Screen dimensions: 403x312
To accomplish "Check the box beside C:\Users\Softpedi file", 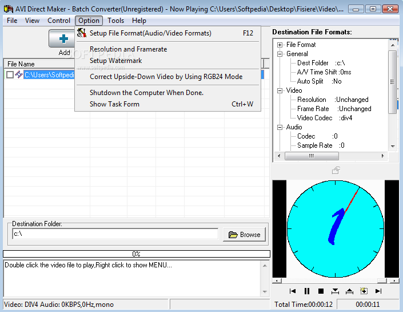I will (10, 75).
